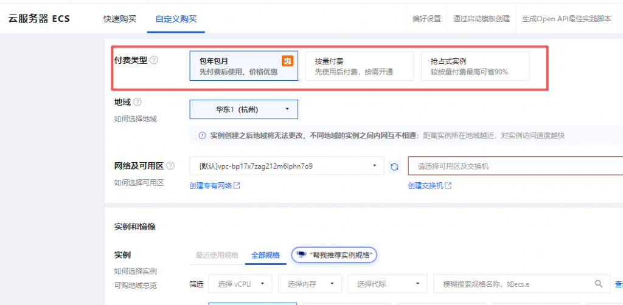Open 通过启动模板创建 option
Image resolution: width=623 pixels, height=305 pixels.
click(481, 18)
